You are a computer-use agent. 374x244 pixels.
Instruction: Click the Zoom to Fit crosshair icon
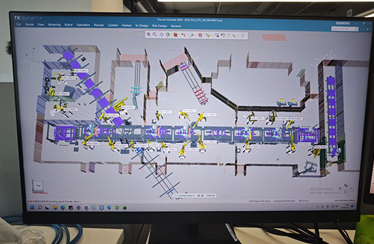click(161, 35)
